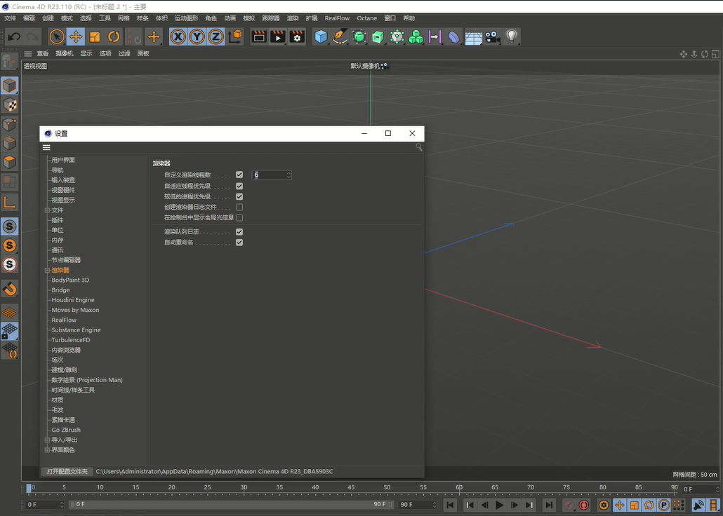Screen dimensions: 723x516
Task: Click the timeline preview range bar
Action: pos(231,505)
